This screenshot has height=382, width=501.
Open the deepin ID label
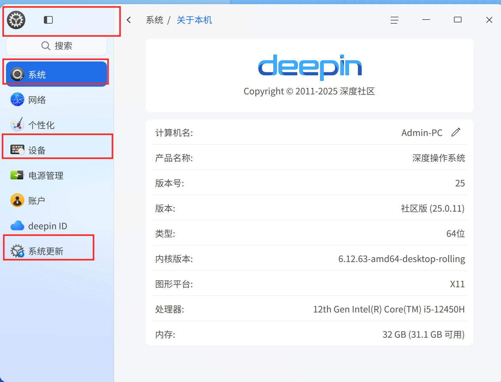pos(48,226)
